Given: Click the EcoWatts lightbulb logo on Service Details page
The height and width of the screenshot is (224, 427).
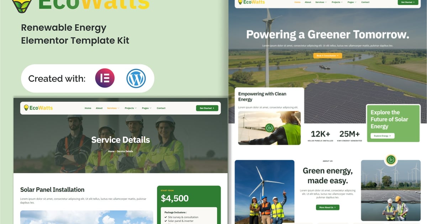Looking at the screenshot, I should (26, 108).
